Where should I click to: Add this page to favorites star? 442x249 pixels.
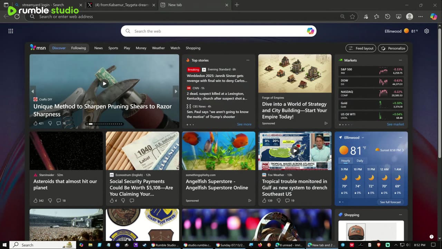(352, 17)
